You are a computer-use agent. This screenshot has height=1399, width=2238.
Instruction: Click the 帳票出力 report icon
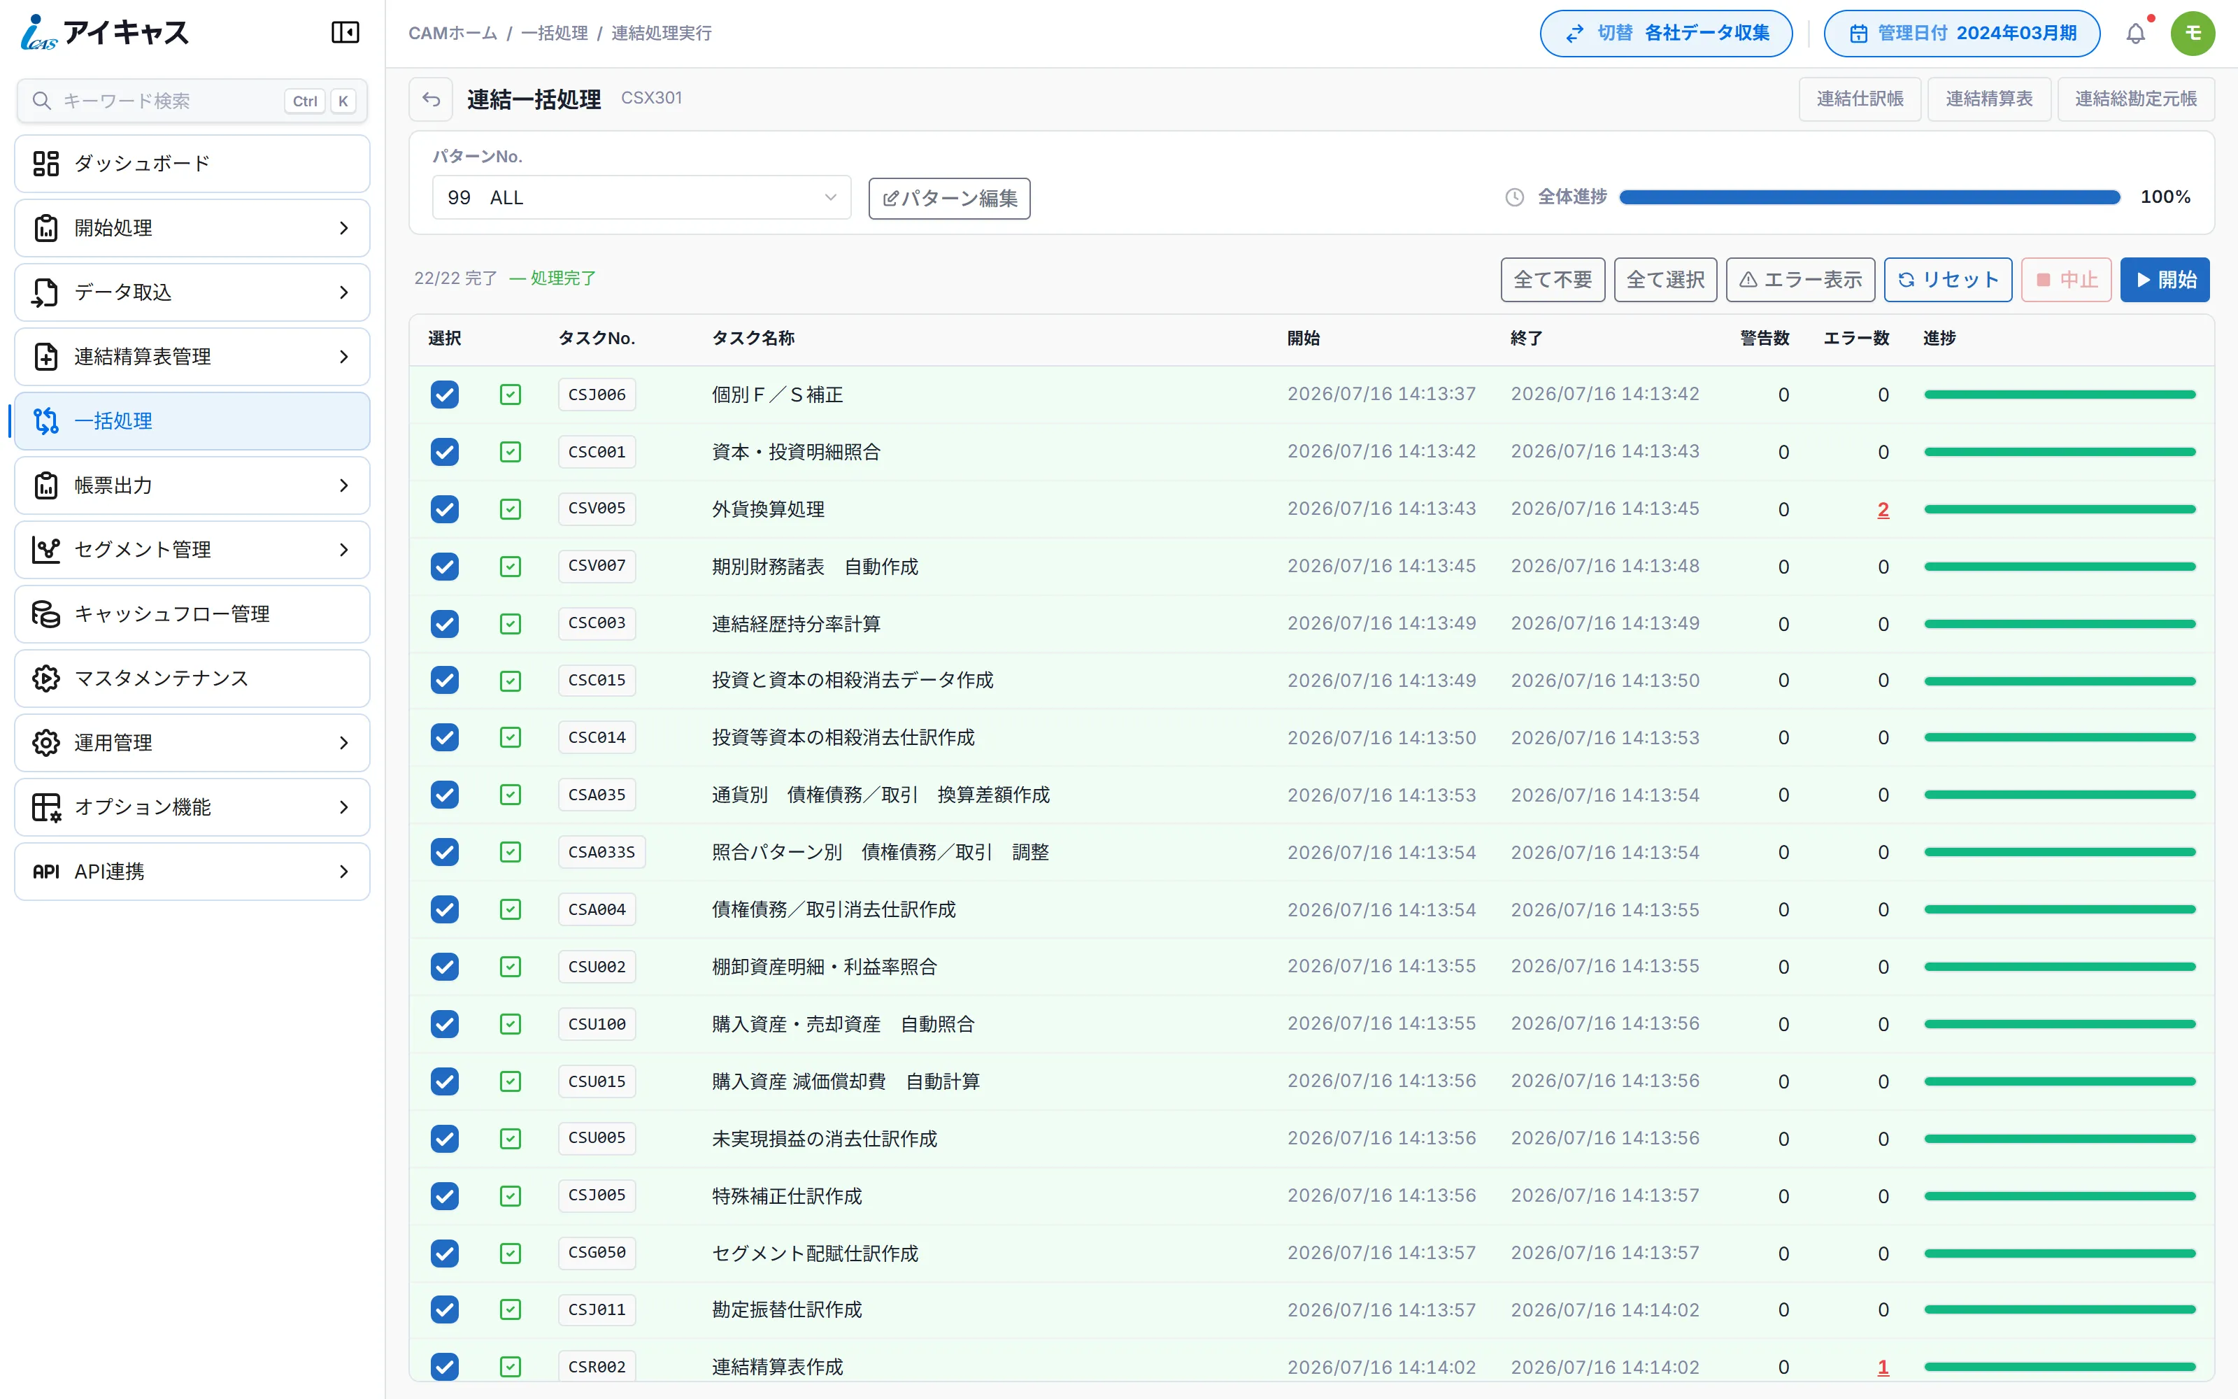(46, 485)
